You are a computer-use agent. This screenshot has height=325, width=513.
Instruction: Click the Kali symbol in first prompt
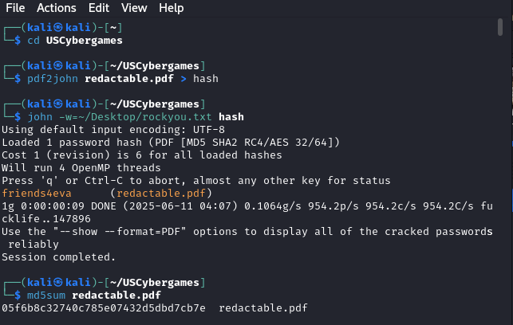click(58, 27)
